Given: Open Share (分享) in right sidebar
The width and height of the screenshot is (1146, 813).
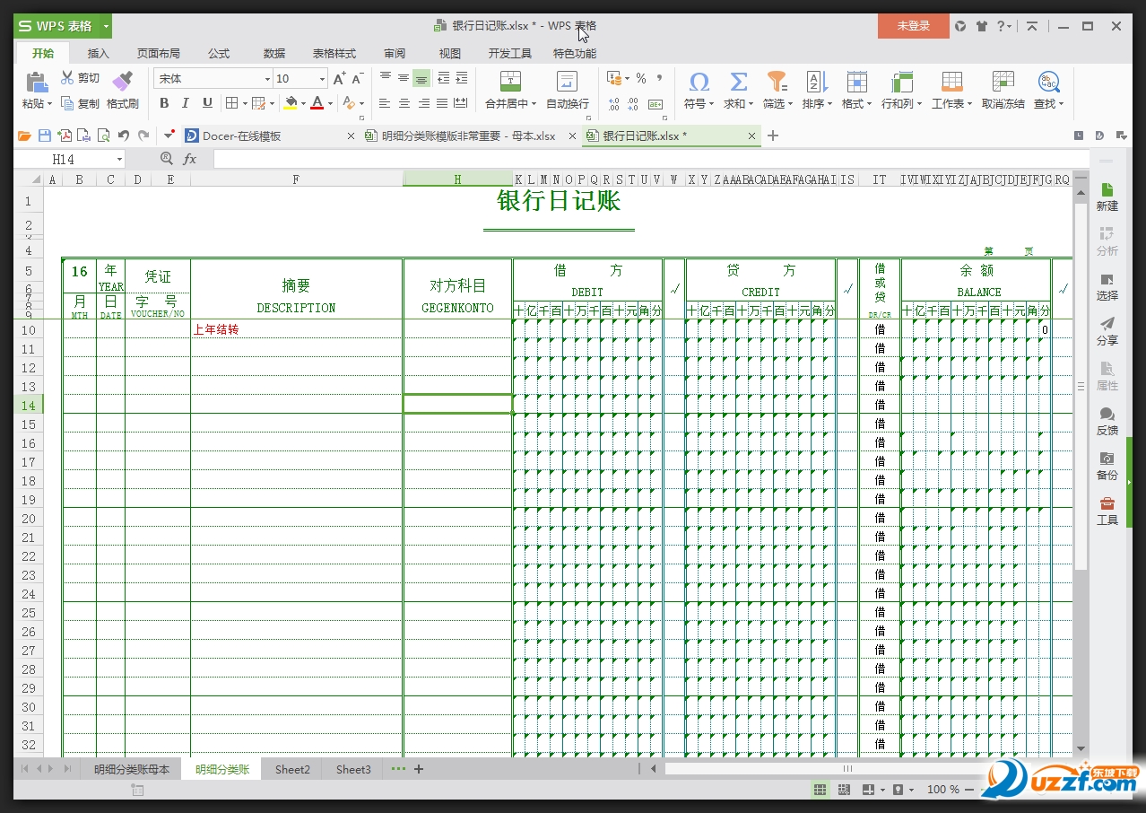Looking at the screenshot, I should (1107, 331).
